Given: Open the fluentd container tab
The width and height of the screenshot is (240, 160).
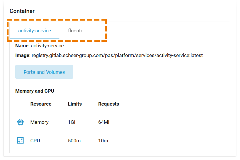Looking at the screenshot, I should (76, 31).
